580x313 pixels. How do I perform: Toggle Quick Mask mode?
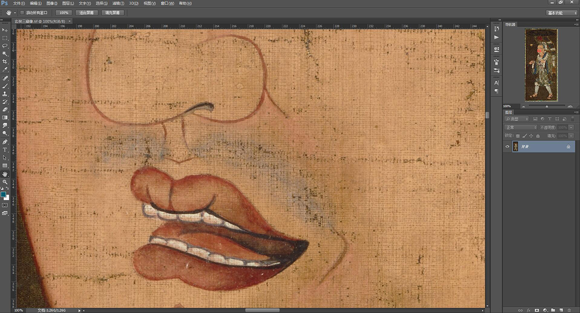[5, 205]
